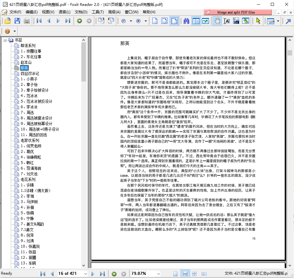
Task: Open the 文件(F) menu
Action: tap(15, 12)
